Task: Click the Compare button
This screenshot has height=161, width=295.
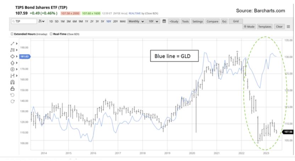Action: point(212,21)
